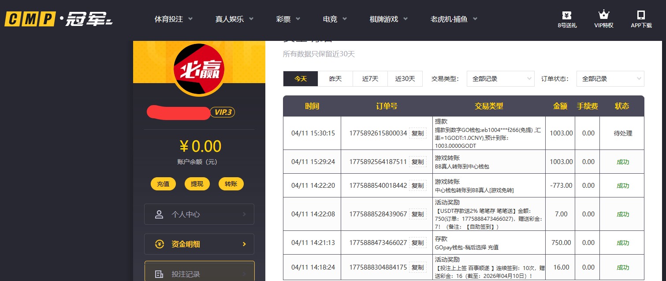The width and height of the screenshot is (666, 281).
Task: Select the 投注记录 records icon
Action: (x=159, y=274)
